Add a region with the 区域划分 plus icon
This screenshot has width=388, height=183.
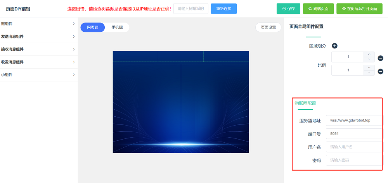point(334,46)
